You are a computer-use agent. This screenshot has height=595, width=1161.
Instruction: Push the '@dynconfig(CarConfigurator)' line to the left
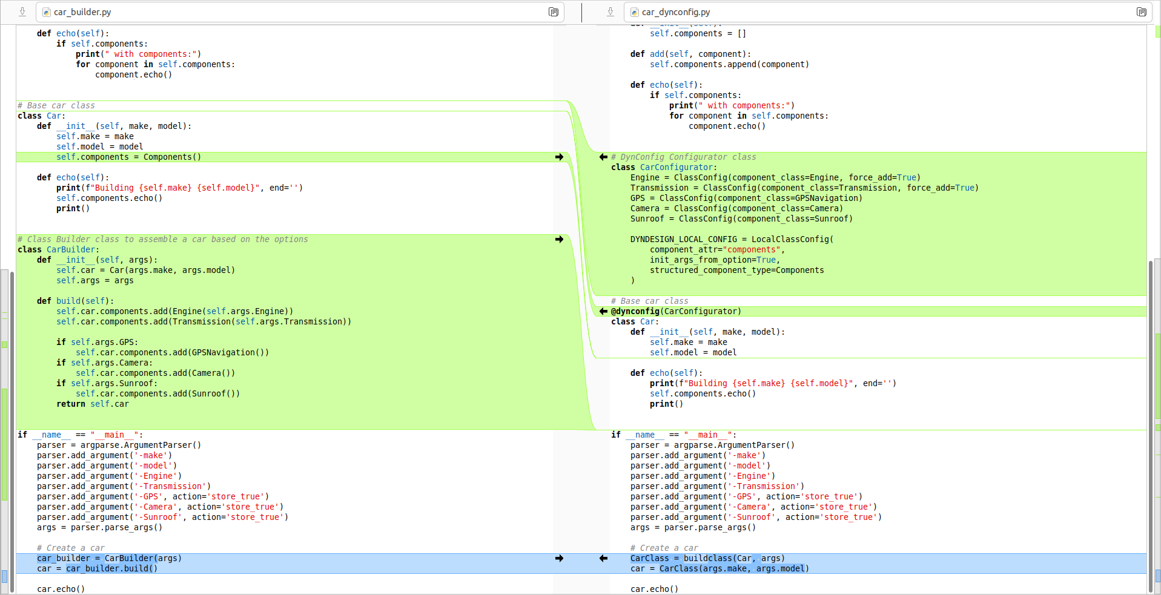(x=603, y=311)
